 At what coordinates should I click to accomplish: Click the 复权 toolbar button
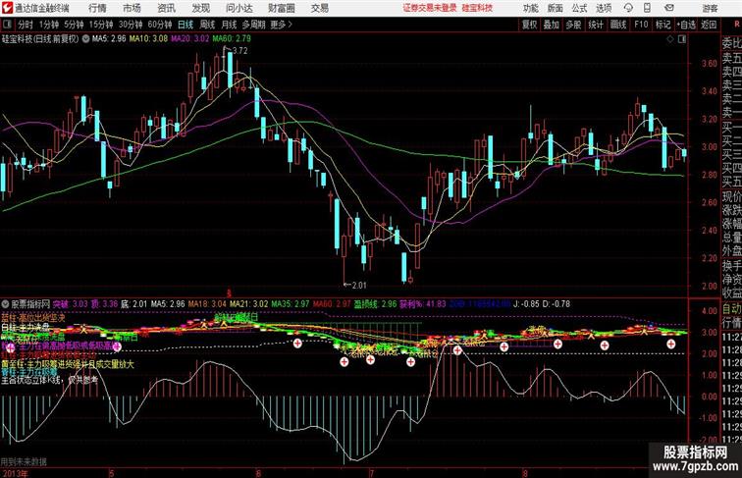point(529,25)
